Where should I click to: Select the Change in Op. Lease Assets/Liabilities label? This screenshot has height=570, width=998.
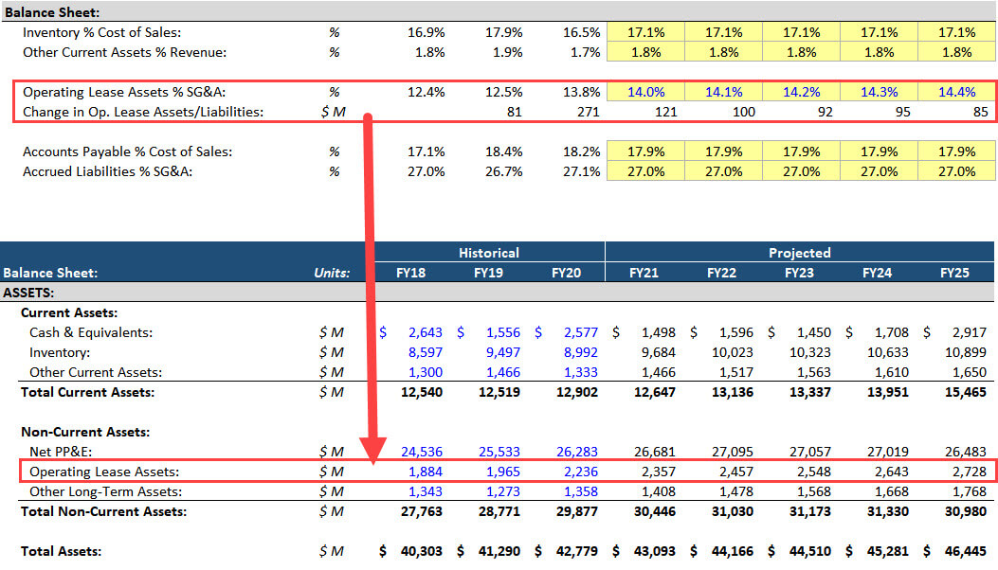143,112
